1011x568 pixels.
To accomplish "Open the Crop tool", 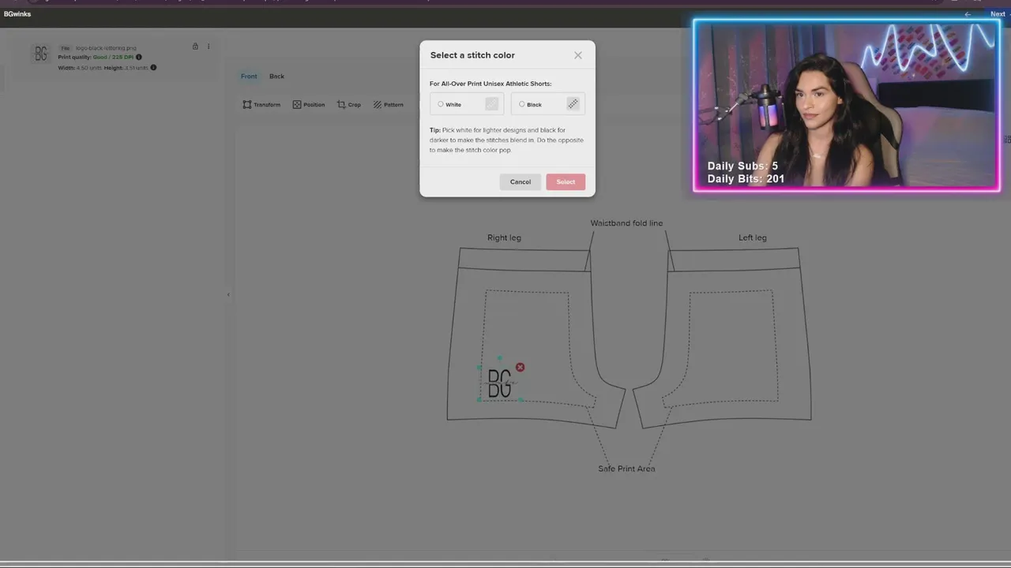I will click(x=348, y=104).
